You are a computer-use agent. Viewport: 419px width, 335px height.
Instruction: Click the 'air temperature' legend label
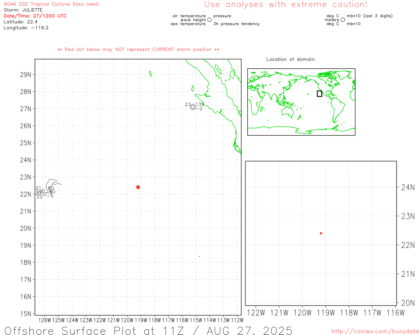point(189,16)
